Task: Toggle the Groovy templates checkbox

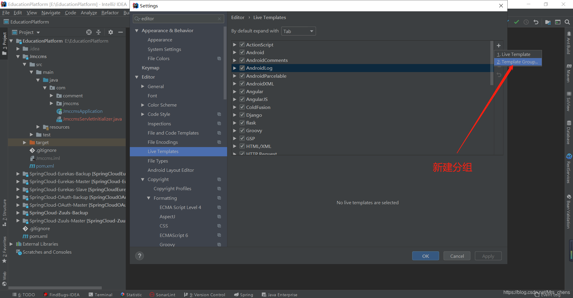Action: (x=242, y=130)
